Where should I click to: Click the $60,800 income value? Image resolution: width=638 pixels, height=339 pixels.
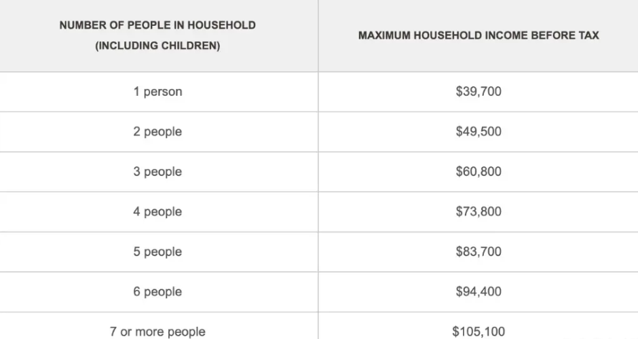point(478,171)
